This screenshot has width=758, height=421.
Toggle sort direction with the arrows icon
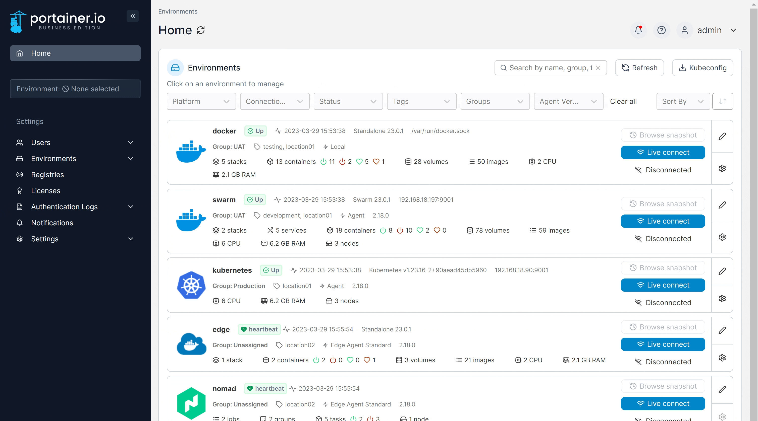723,101
